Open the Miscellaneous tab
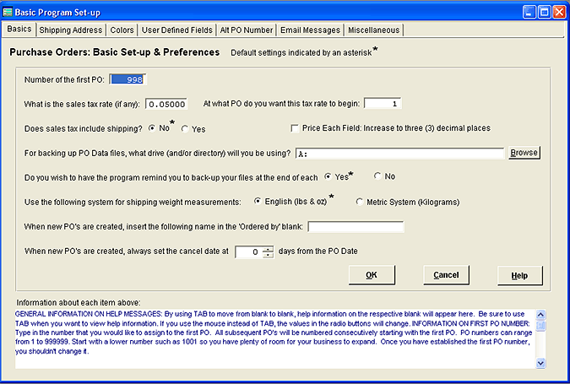The image size is (570, 384). pos(374,30)
